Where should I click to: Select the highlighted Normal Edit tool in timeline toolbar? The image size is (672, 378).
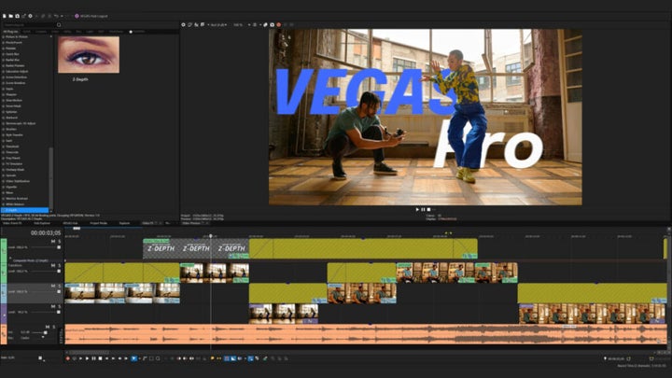pos(133,358)
